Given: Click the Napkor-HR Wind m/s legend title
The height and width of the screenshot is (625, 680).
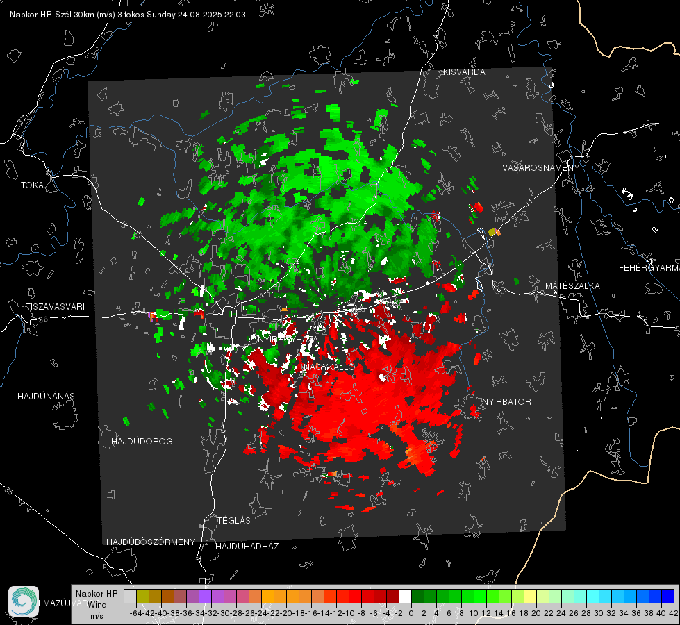Looking at the screenshot, I should (x=97, y=605).
